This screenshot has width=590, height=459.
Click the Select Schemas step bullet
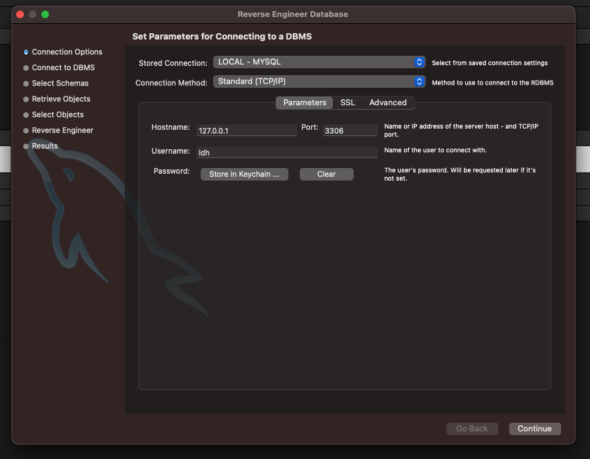tap(26, 83)
